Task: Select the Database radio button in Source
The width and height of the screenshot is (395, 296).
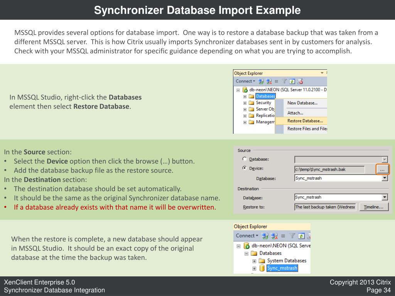Action: click(x=244, y=159)
